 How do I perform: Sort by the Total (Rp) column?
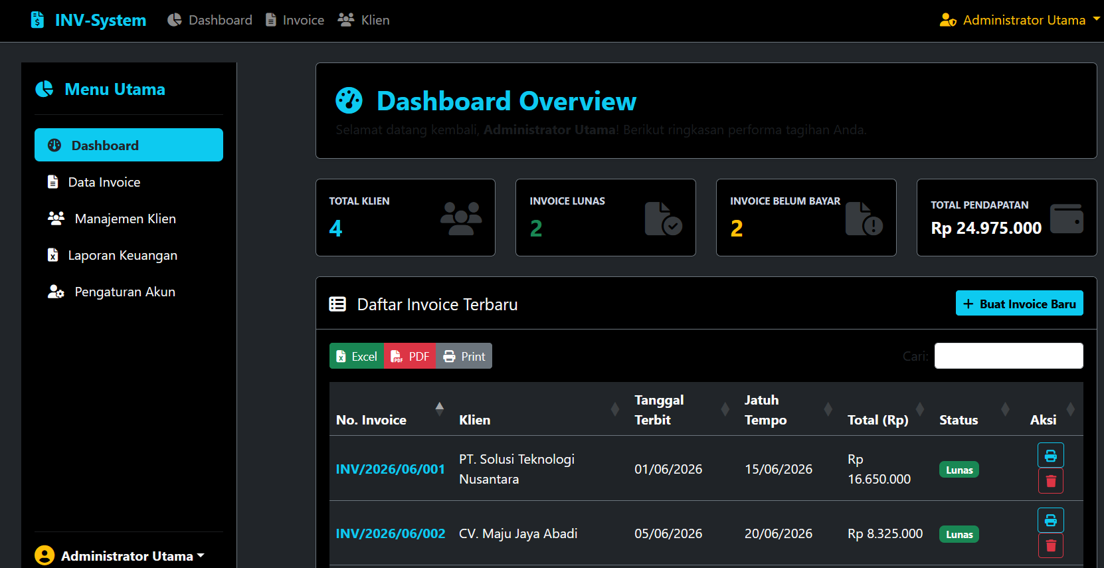pos(887,409)
